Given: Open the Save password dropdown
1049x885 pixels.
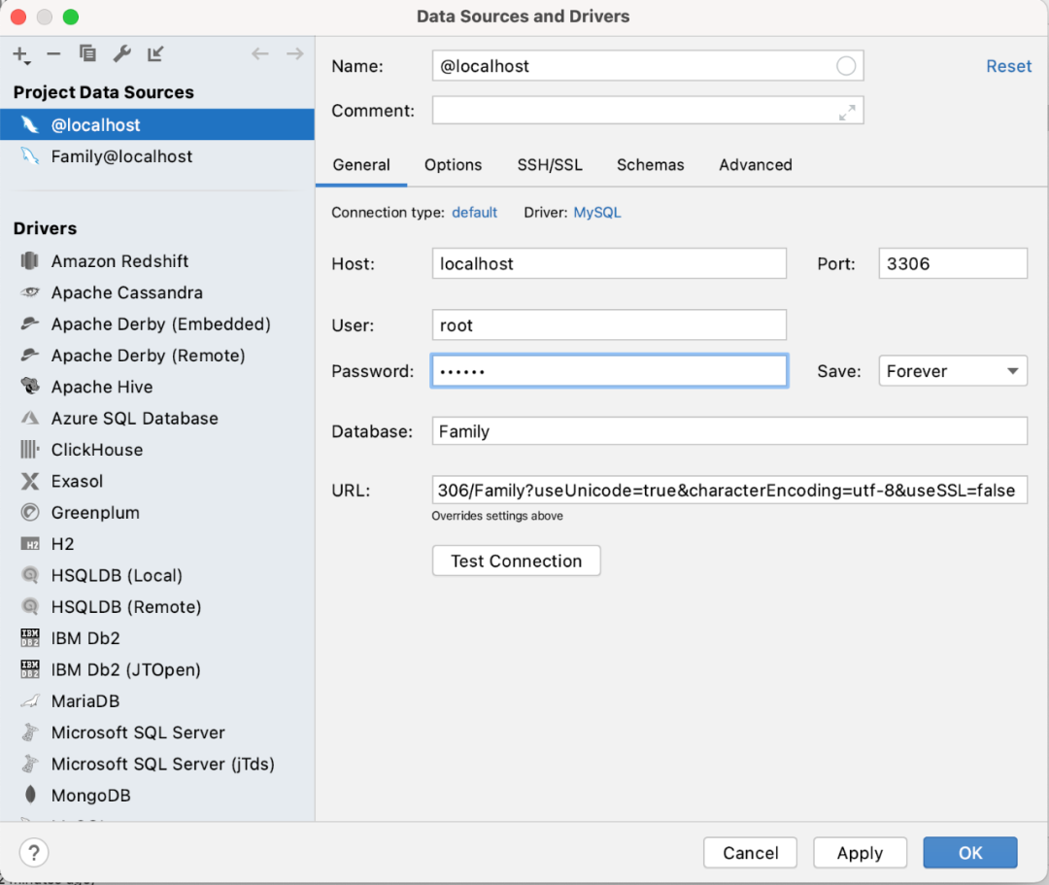Looking at the screenshot, I should 952,371.
